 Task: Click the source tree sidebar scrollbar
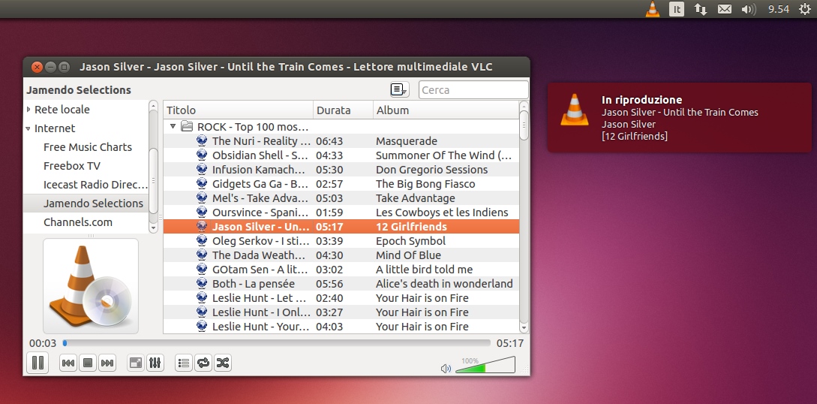point(153,166)
